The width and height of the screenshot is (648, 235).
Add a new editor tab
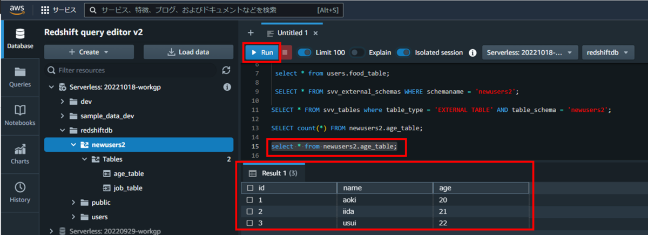[250, 33]
